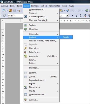Open the Ajuda menu
Screen dimensions: 90x104
coord(72,6)
